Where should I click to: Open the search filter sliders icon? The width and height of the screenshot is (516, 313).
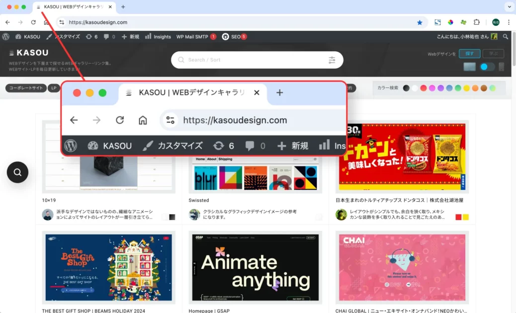point(332,60)
